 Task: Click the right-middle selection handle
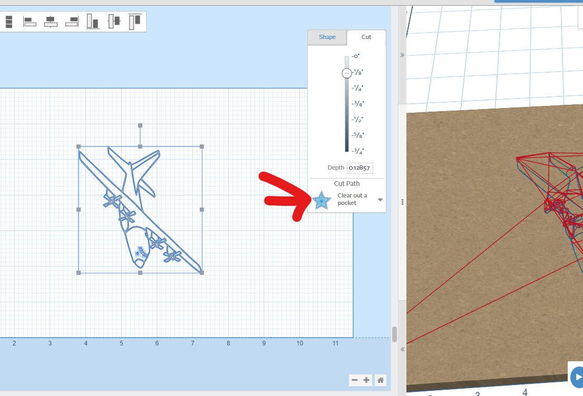202,210
